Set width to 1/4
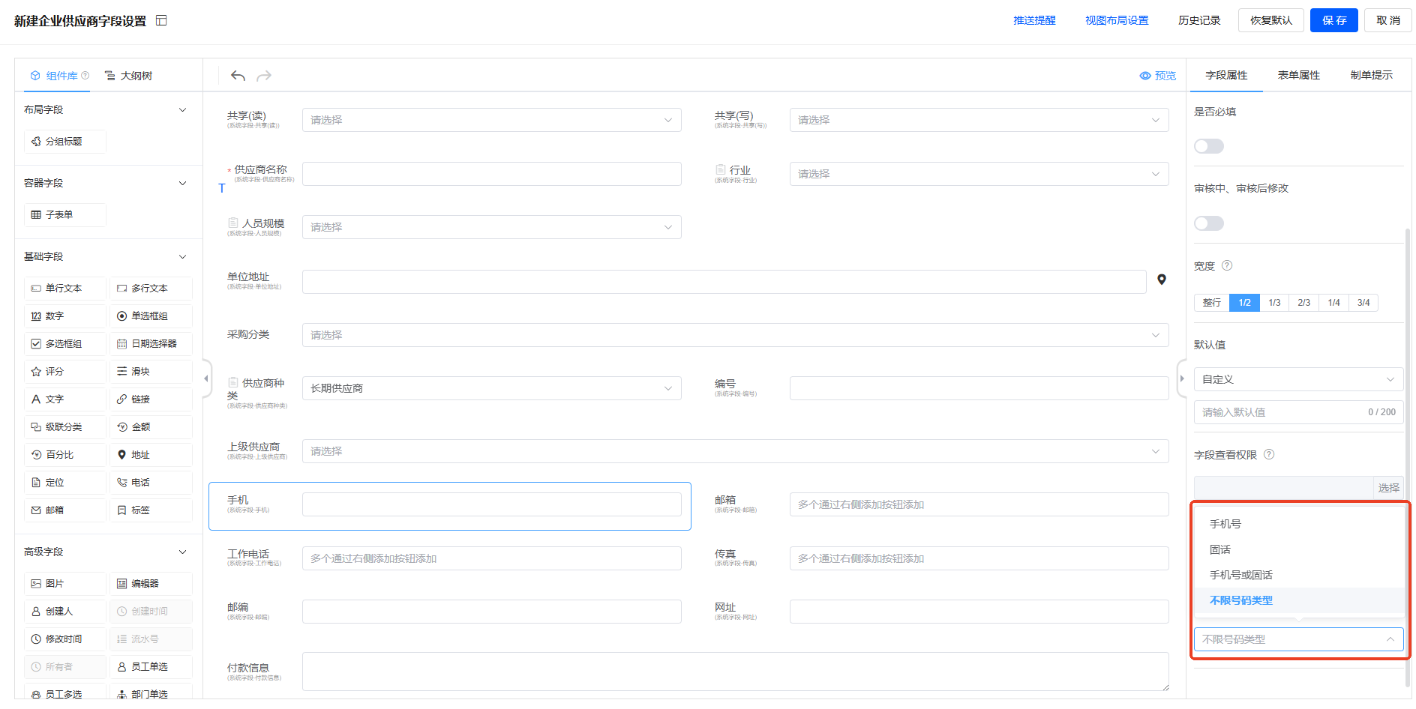Image resolution: width=1416 pixels, height=709 pixels. 1333,303
